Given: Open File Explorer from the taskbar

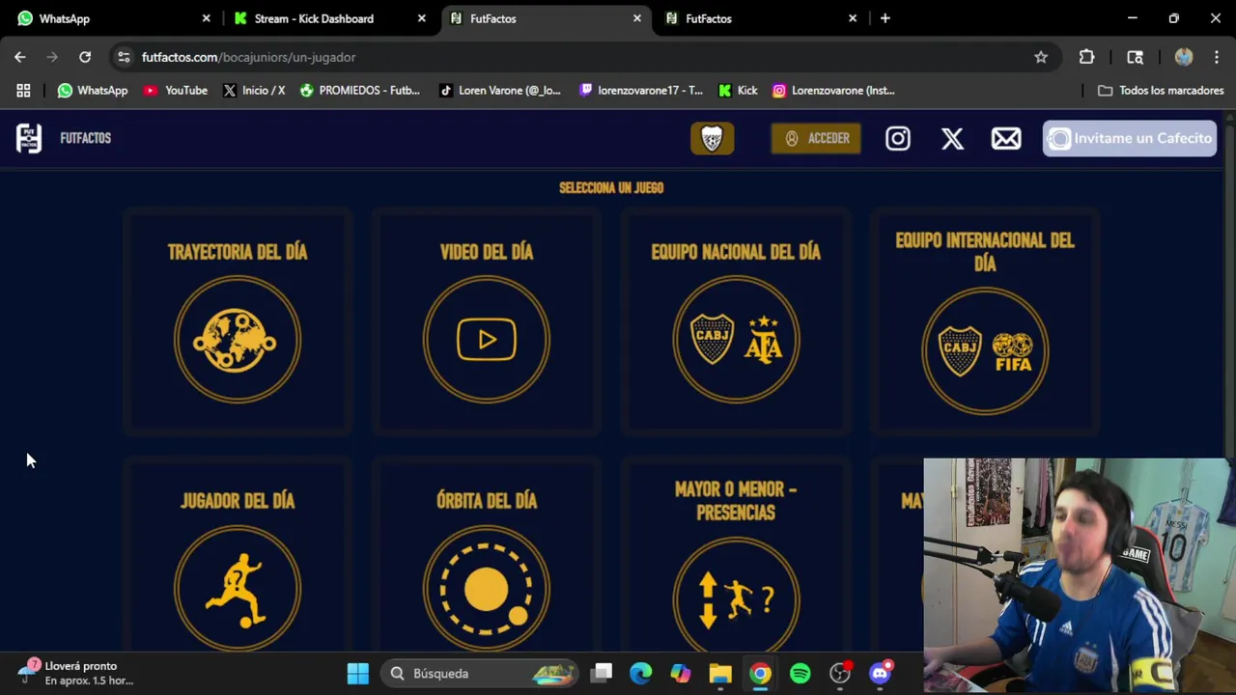Looking at the screenshot, I should coord(720,674).
